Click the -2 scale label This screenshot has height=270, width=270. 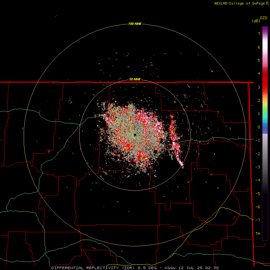pyautogui.click(x=258, y=154)
